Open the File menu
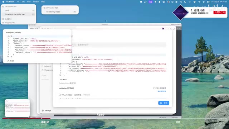This screenshot has height=129, width=229. pos(18,2)
